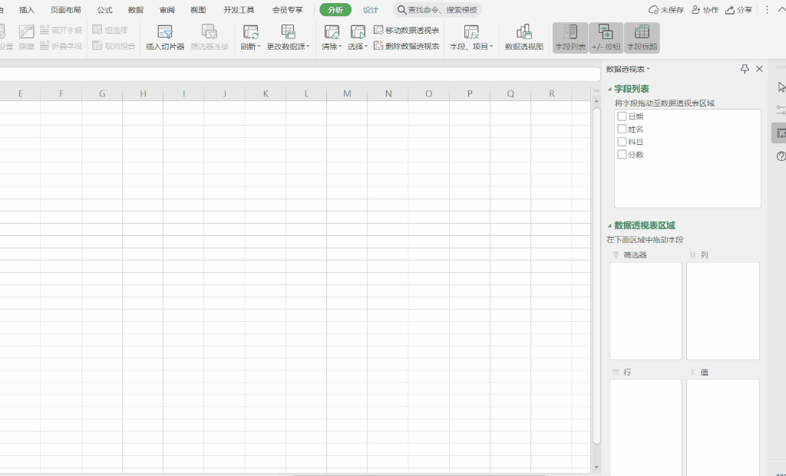Click the 协作 button
786x476 pixels.
[705, 10]
